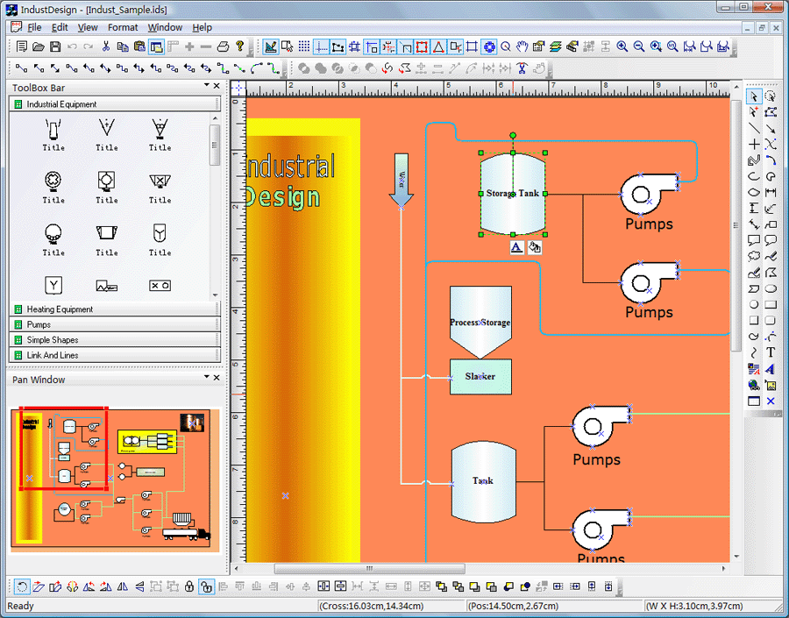Open the View menu
The image size is (789, 618).
(88, 27)
